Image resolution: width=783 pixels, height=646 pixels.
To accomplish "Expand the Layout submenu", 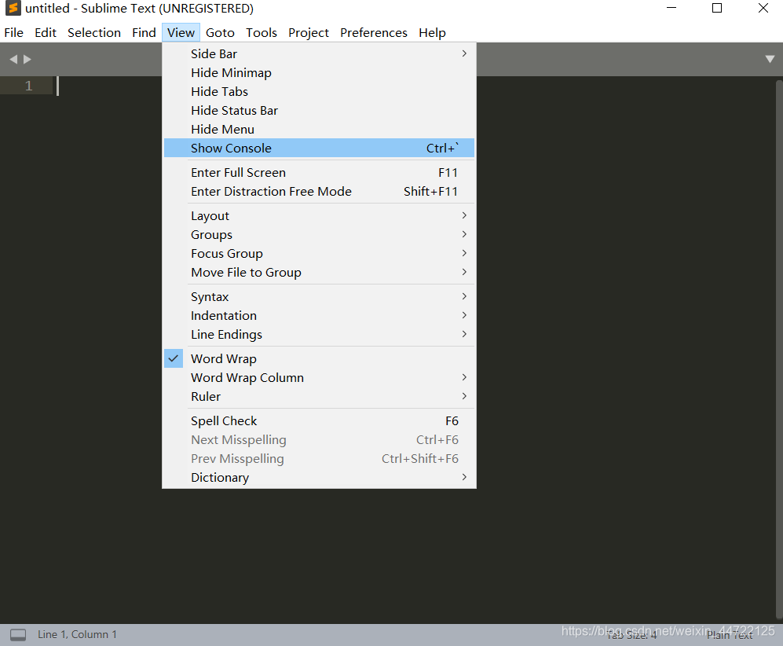I will pyautogui.click(x=319, y=216).
